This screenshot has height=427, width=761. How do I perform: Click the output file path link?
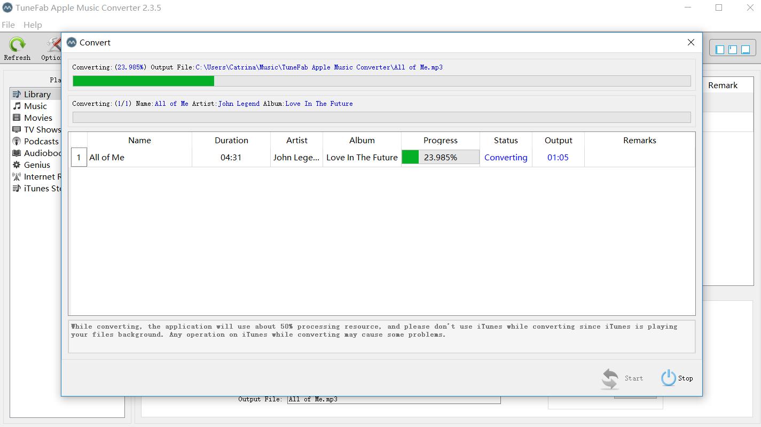point(319,67)
